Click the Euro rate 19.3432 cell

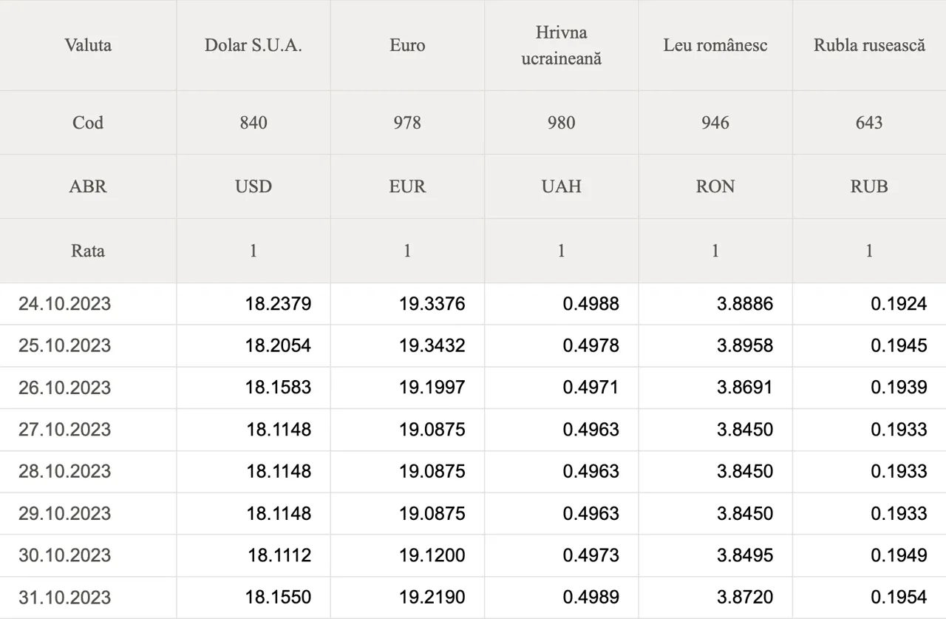click(432, 345)
